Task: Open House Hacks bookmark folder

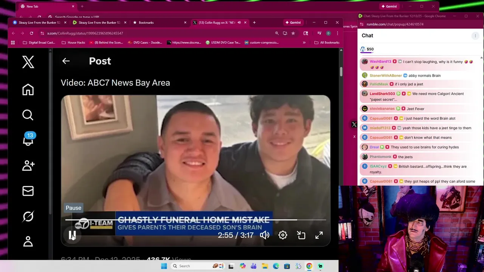Action: pos(73,42)
